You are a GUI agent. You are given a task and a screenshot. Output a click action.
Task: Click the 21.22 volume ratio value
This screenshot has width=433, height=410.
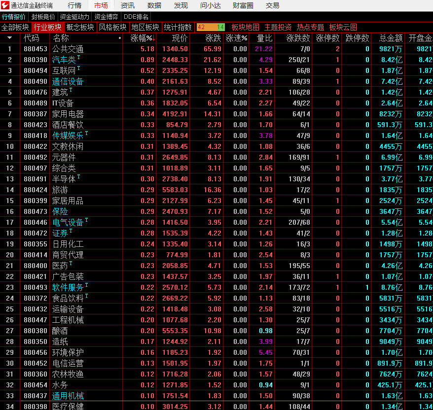pyautogui.click(x=264, y=49)
